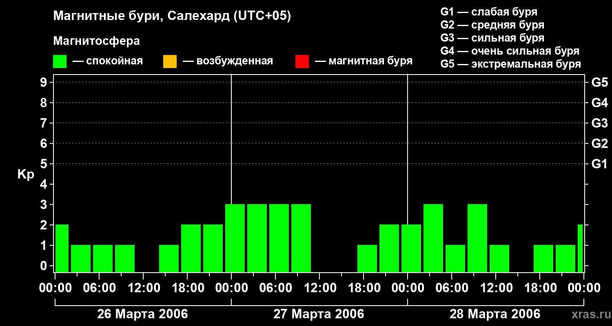
Task: Click the narrow Kp 2 bar ending 28 Марта
Action: 581,248
